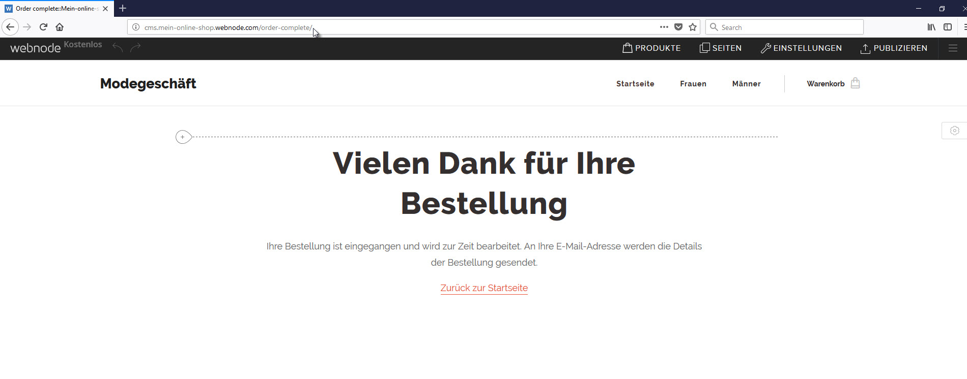The image size is (967, 379).
Task: Minimize the browser window
Action: pos(919,9)
